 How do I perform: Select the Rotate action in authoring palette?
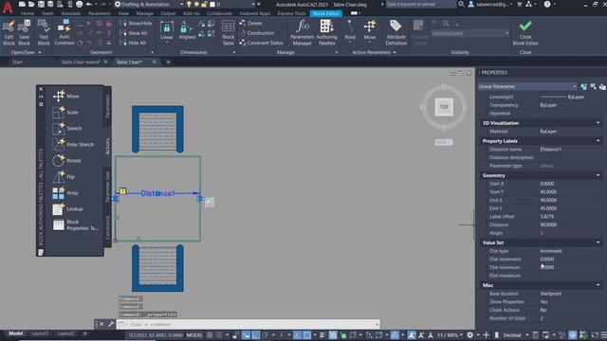(x=67, y=160)
